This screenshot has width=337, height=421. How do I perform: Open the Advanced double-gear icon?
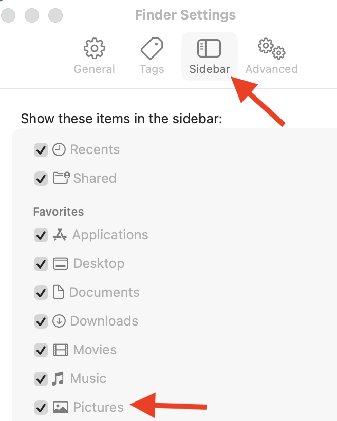click(271, 48)
